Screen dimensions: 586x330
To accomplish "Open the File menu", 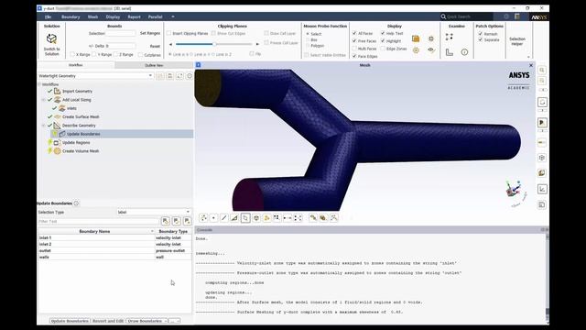I will (48, 16).
